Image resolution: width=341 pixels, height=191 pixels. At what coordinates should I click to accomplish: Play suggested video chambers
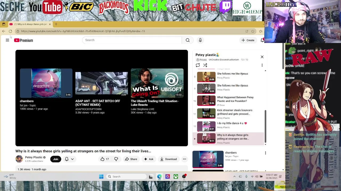(x=46, y=83)
